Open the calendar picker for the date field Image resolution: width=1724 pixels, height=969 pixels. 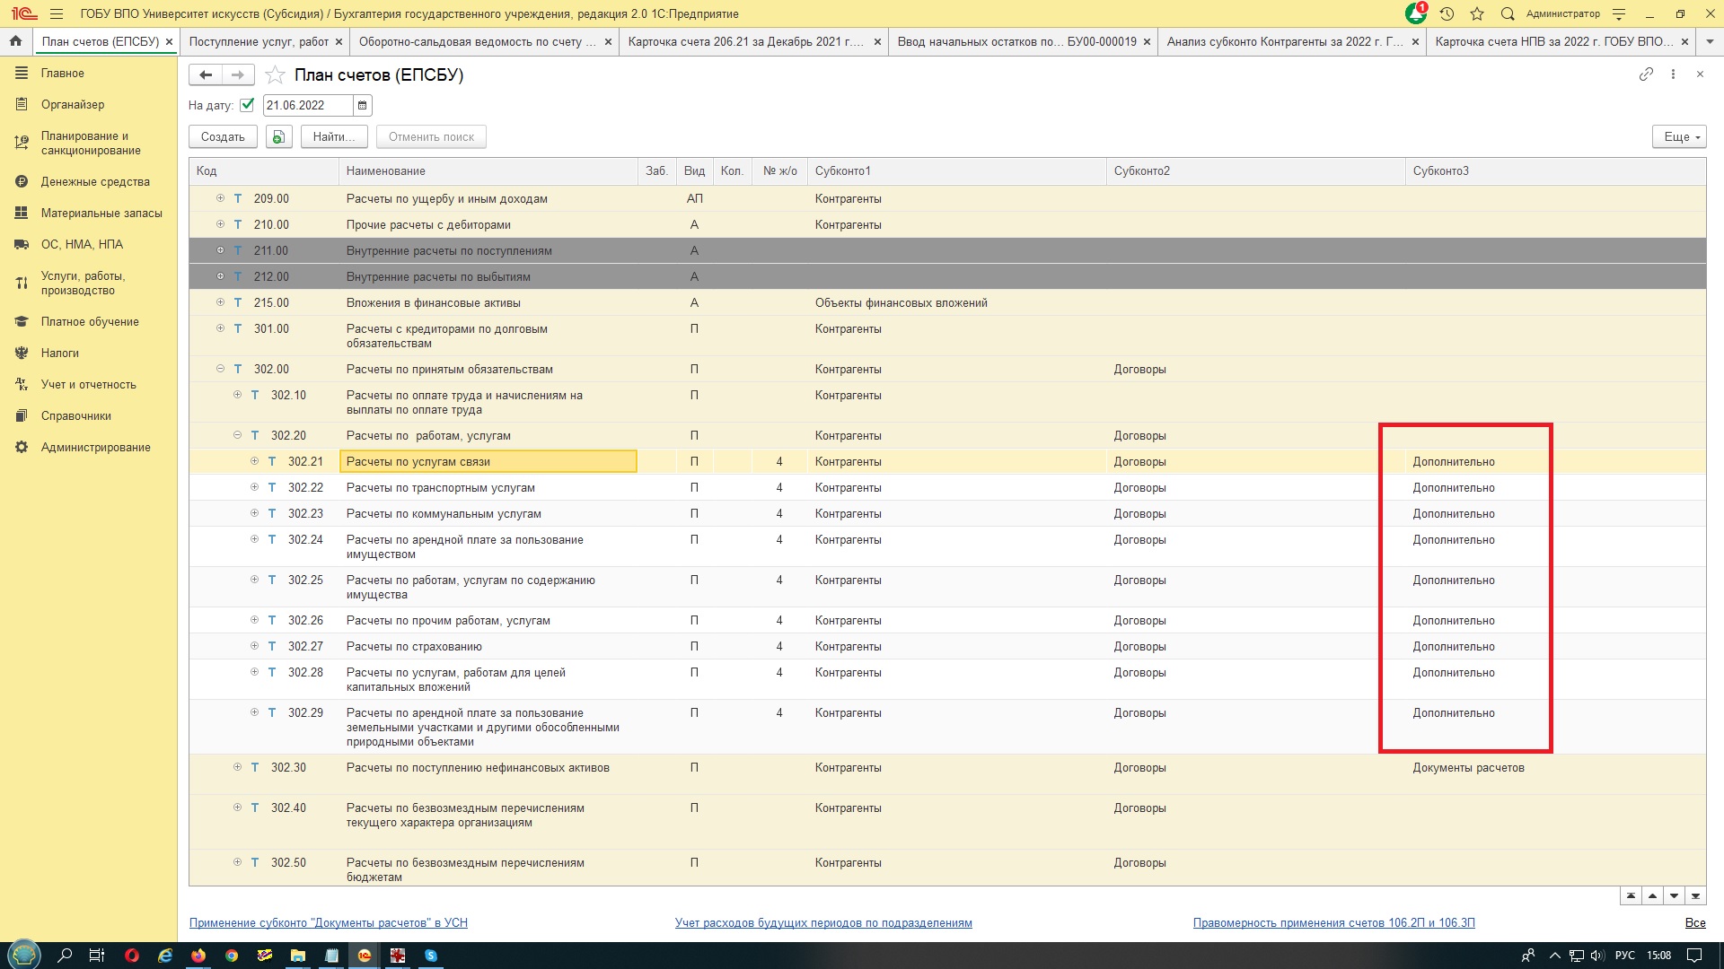coord(363,106)
